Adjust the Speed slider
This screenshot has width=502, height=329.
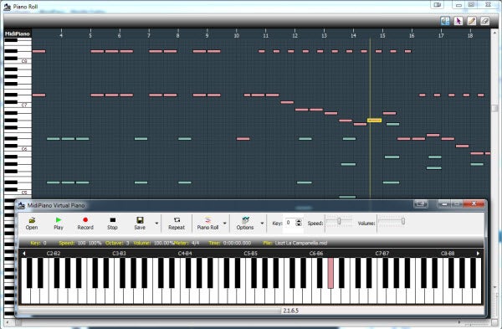(339, 221)
